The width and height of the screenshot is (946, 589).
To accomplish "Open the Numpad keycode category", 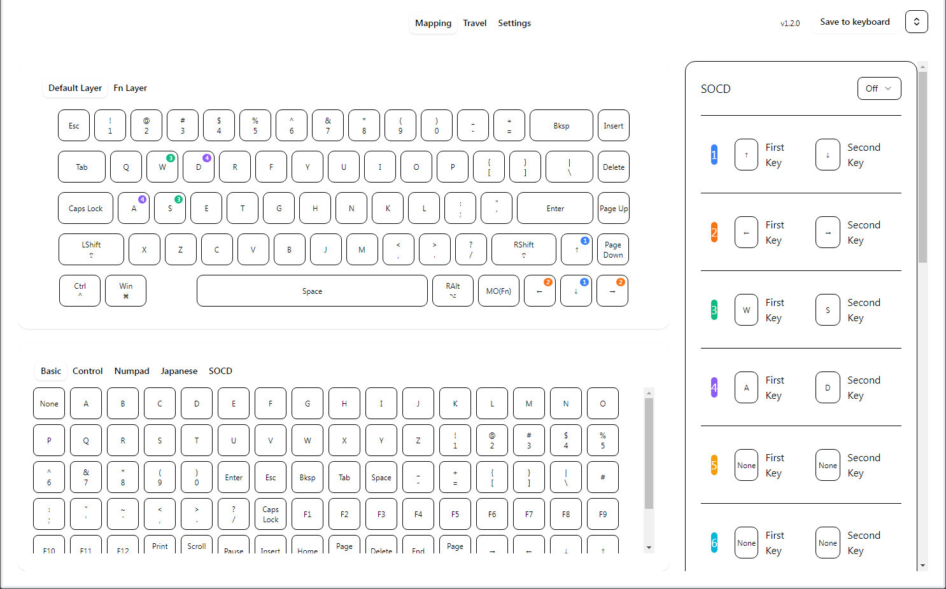I will [132, 371].
